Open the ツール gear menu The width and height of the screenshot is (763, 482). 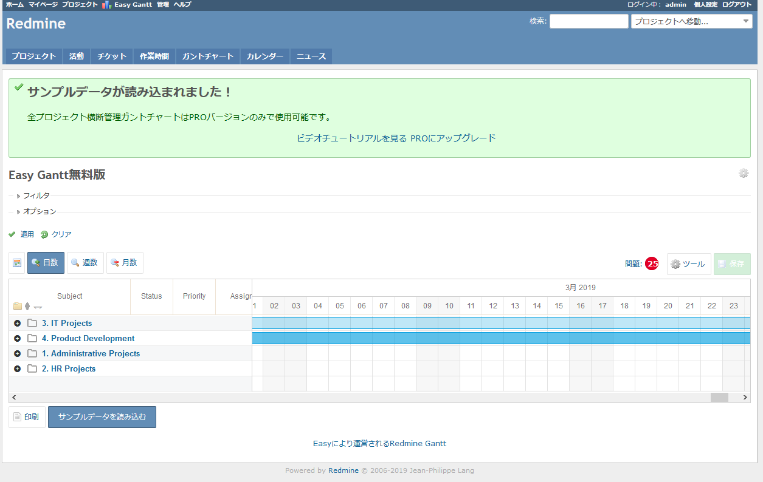688,263
